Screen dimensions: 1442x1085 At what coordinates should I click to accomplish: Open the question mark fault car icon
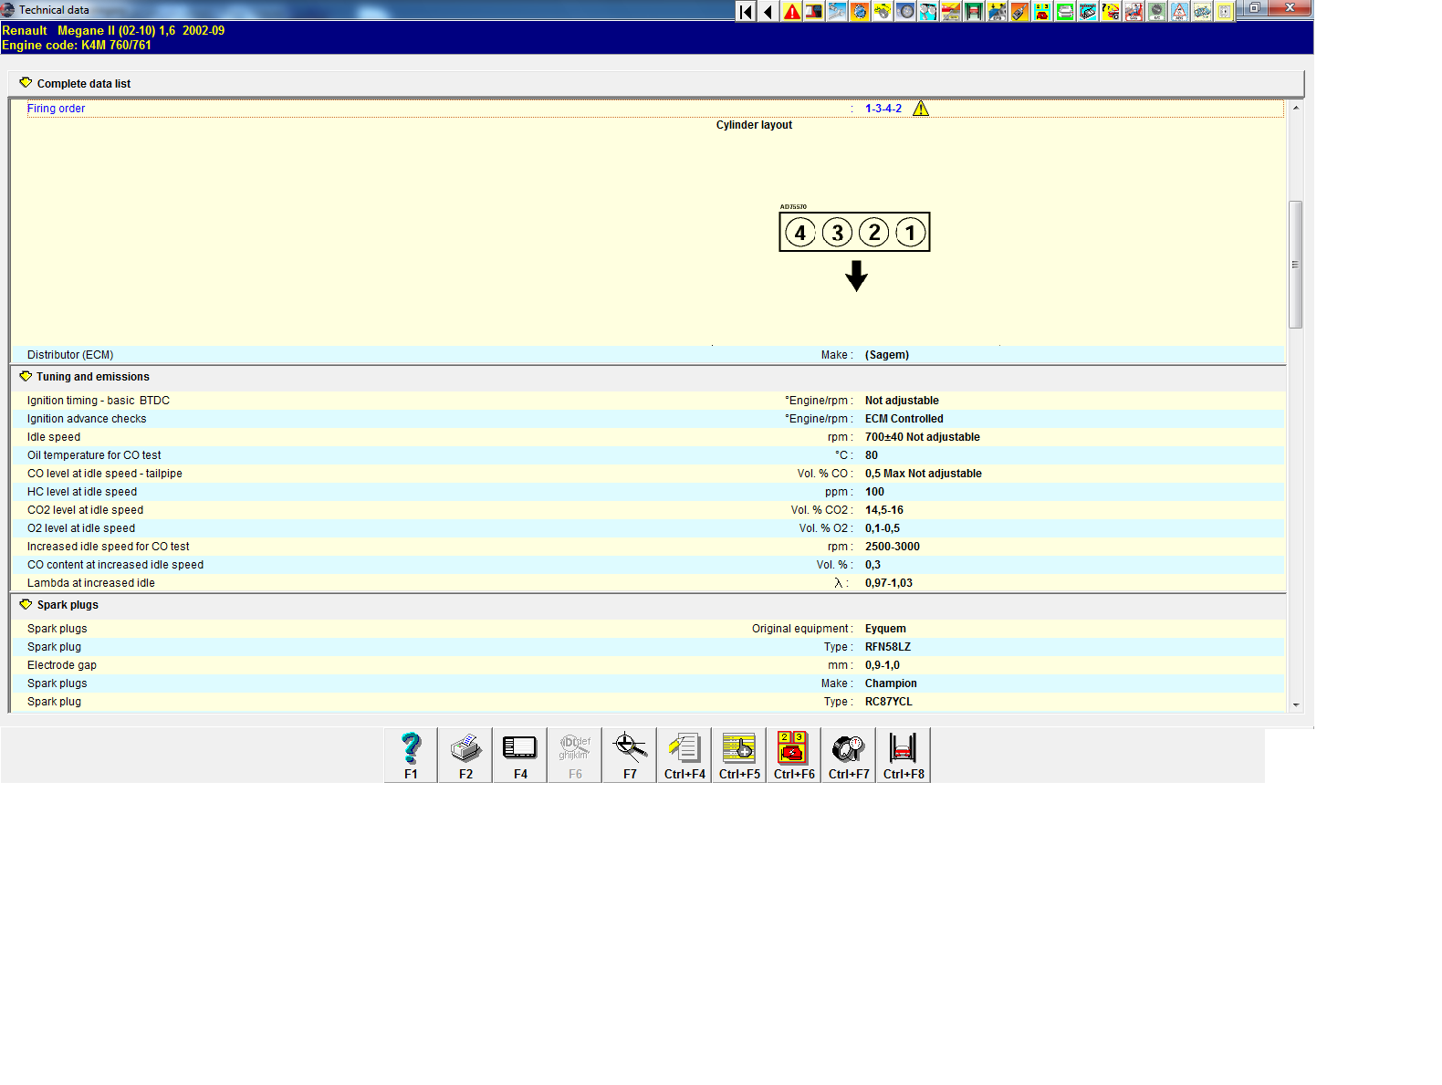1111,11
